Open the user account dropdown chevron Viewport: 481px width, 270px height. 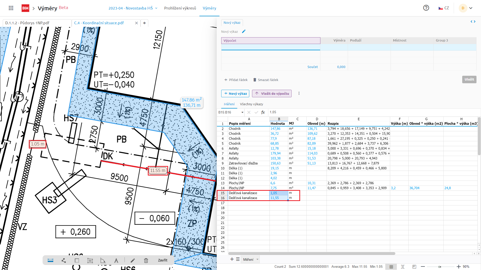pos(471,8)
